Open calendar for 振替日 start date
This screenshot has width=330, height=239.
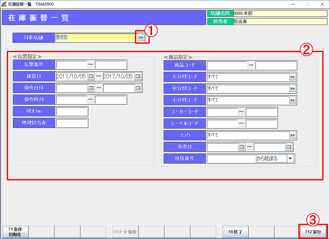point(91,76)
